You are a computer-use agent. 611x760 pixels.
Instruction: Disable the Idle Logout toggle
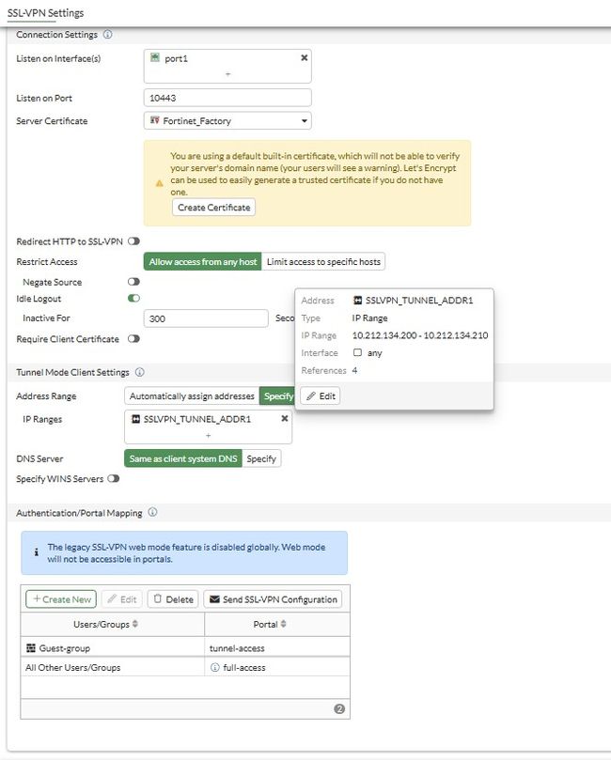(x=133, y=299)
